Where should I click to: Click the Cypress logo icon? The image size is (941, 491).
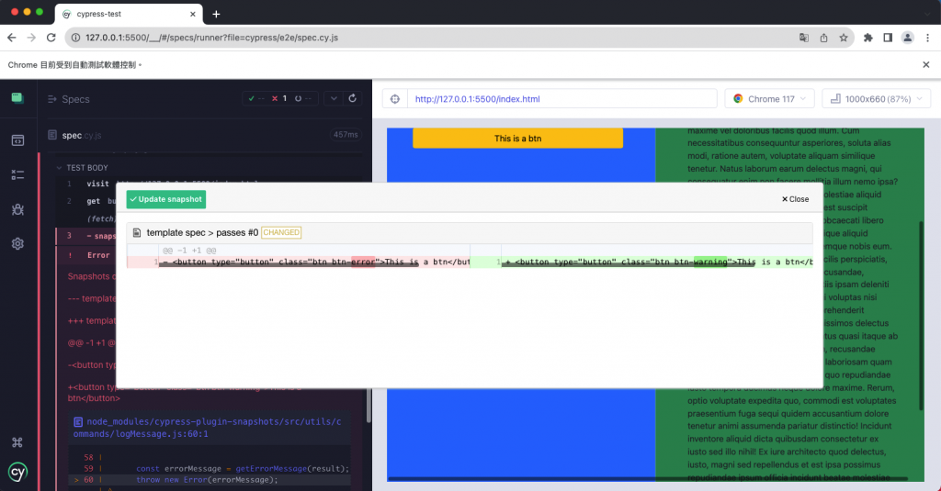pos(17,472)
